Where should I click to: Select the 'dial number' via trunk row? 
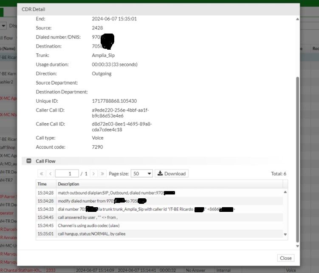tap(160, 209)
